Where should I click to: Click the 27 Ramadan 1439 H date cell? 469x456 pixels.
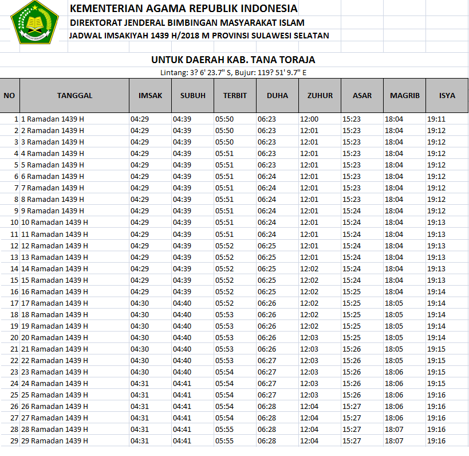click(x=74, y=418)
